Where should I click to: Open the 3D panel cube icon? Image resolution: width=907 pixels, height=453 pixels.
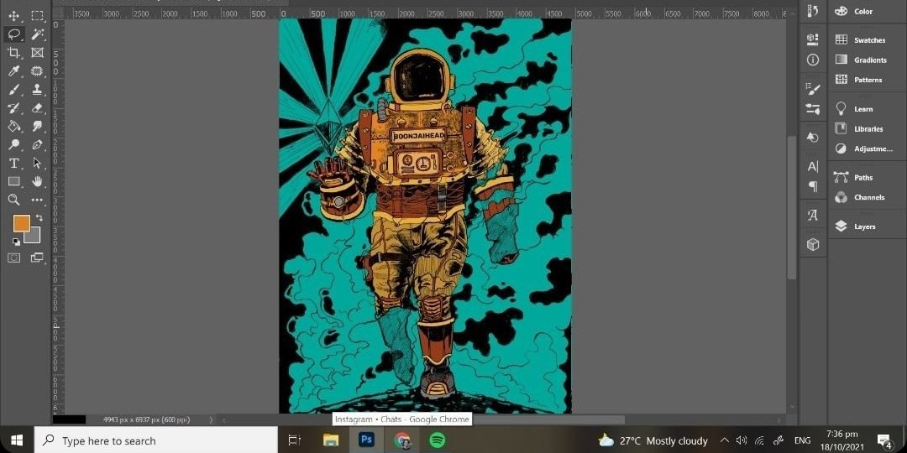tap(813, 245)
